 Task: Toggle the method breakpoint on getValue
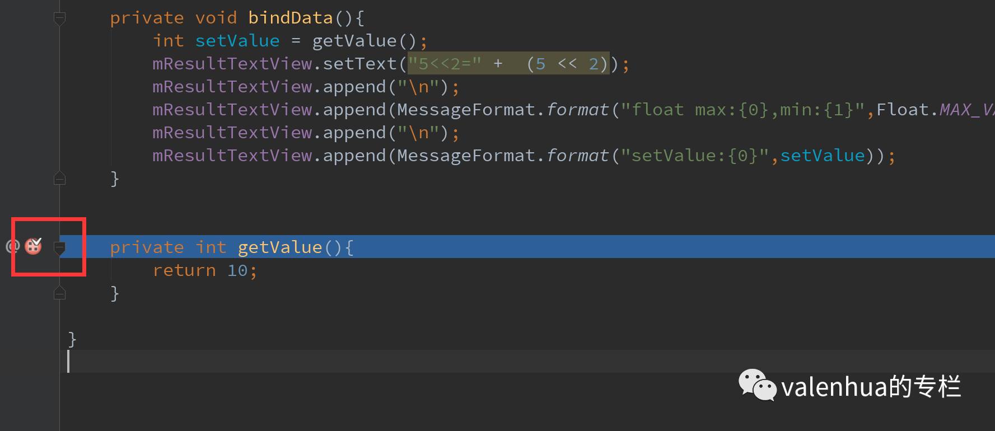point(34,246)
